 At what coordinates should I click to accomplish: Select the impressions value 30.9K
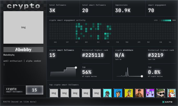pyautogui.click(x=123, y=10)
